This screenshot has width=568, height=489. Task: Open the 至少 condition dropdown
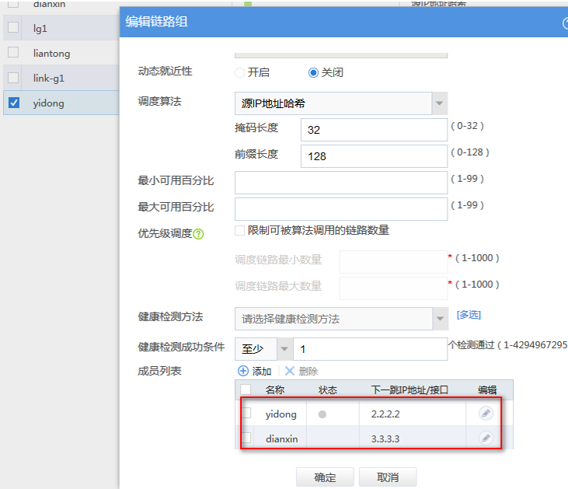pos(263,349)
